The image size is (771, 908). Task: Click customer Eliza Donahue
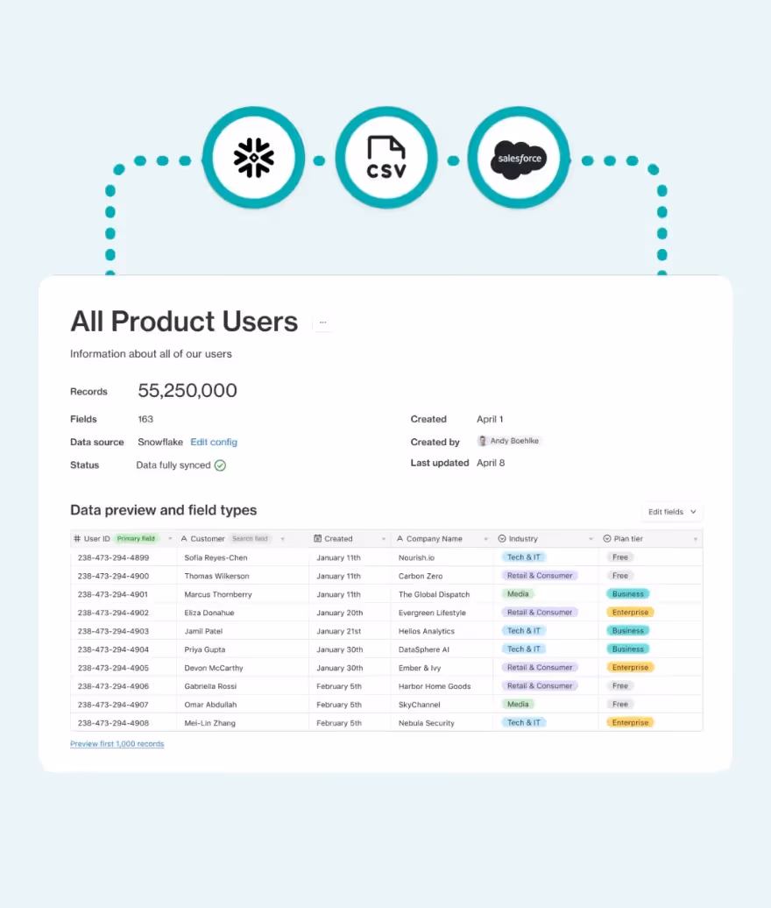209,613
